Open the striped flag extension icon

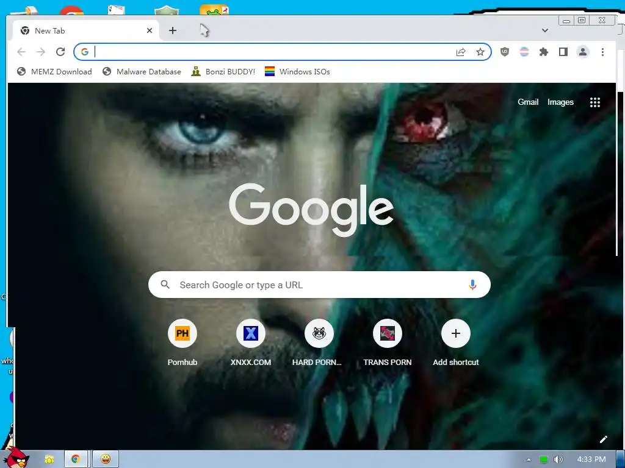click(524, 52)
